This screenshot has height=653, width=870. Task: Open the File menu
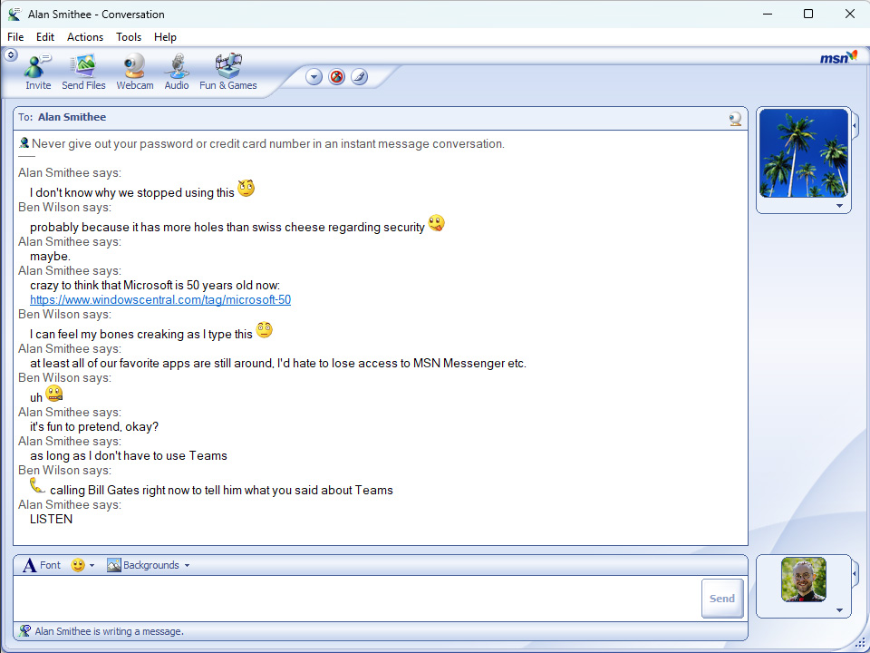pos(15,37)
